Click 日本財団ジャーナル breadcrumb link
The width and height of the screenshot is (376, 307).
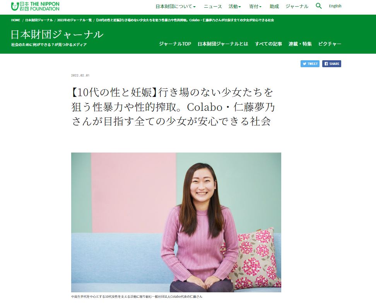39,20
